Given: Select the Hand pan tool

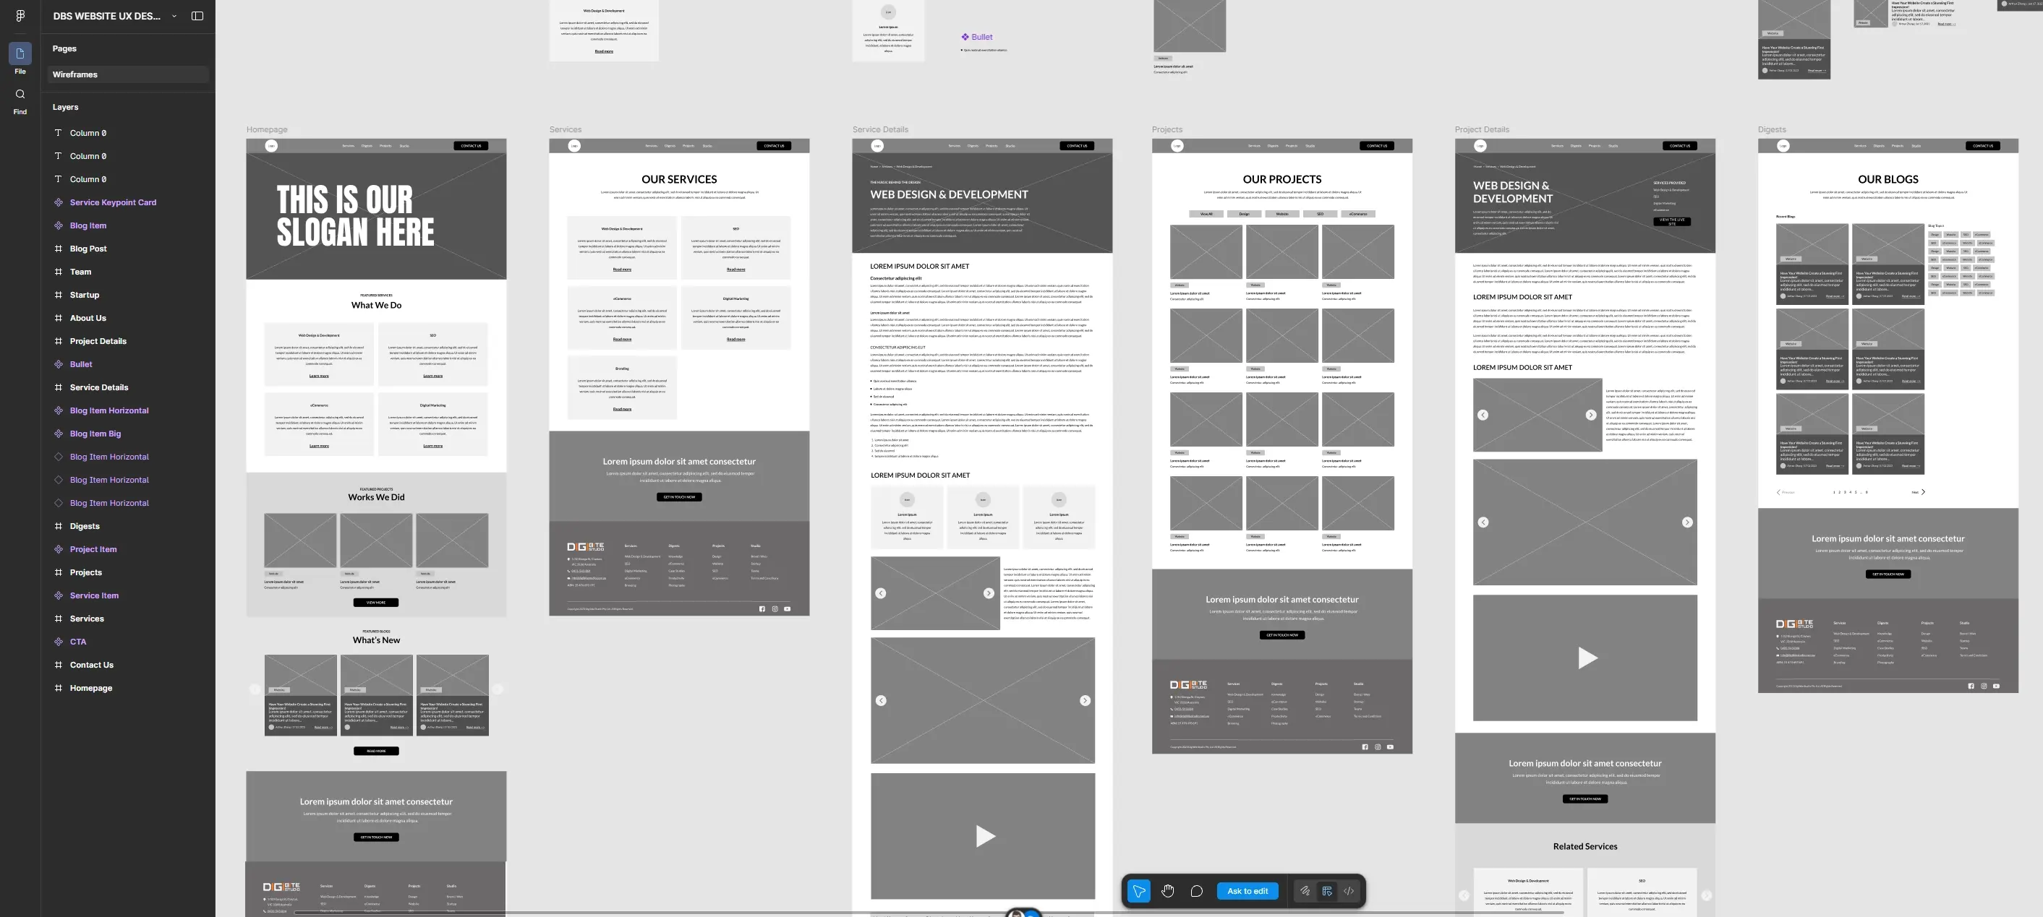Looking at the screenshot, I should 1167,891.
